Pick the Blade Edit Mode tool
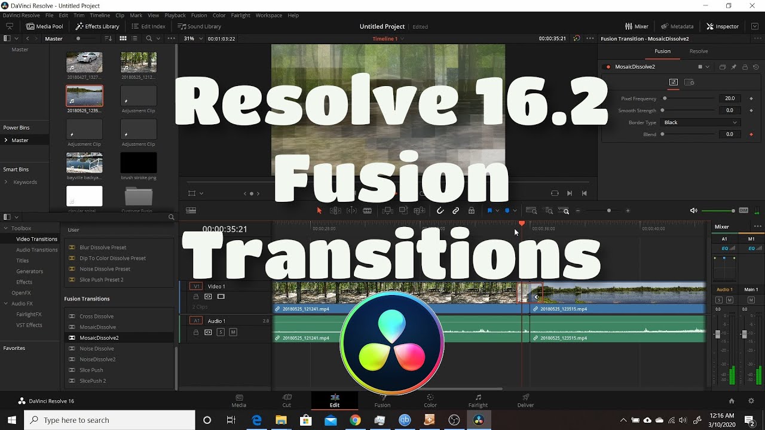765x430 pixels. (368, 211)
